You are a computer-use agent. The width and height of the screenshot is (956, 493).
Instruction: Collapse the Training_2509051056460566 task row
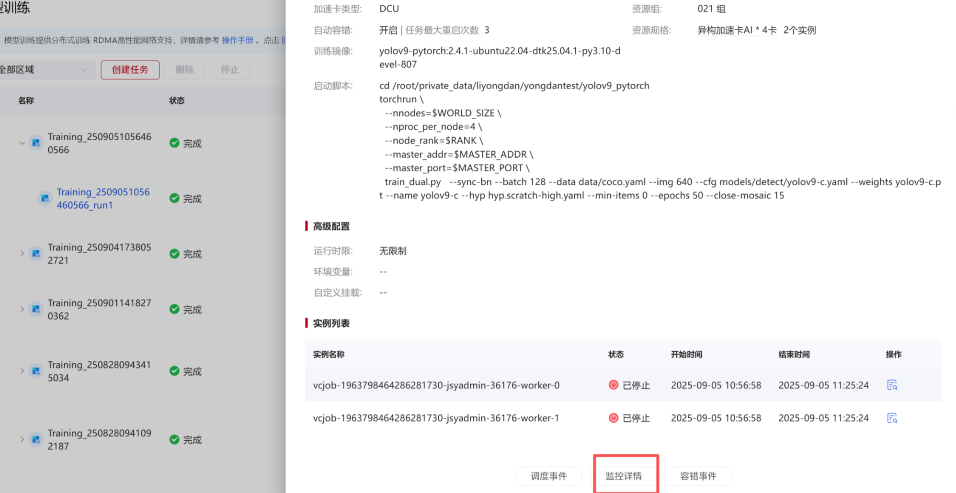pos(22,143)
